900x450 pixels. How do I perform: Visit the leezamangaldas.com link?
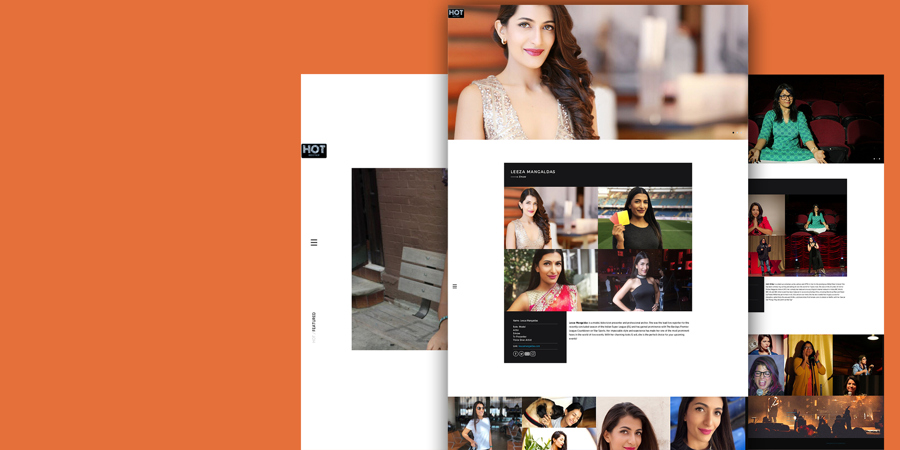(529, 346)
